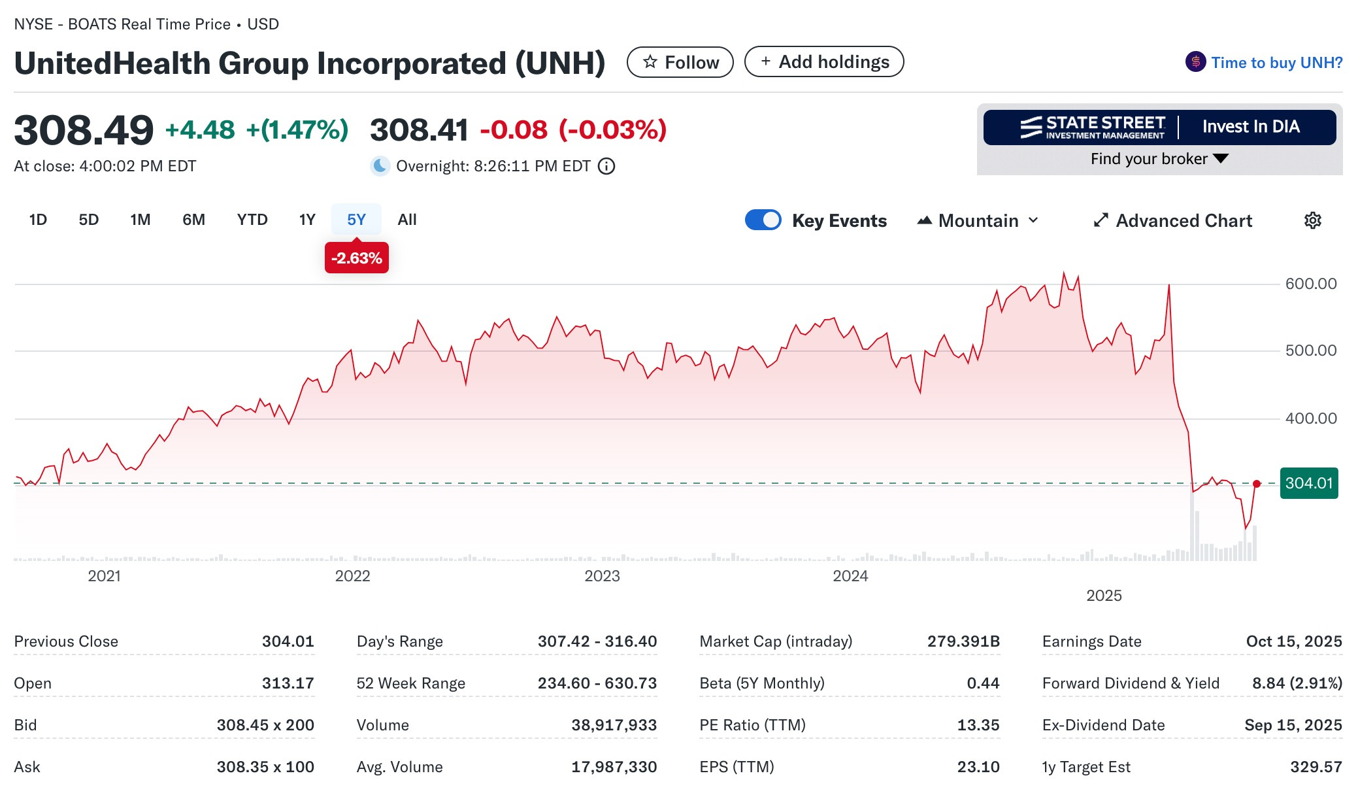
Task: Click the star icon in Follow button
Action: coord(650,62)
